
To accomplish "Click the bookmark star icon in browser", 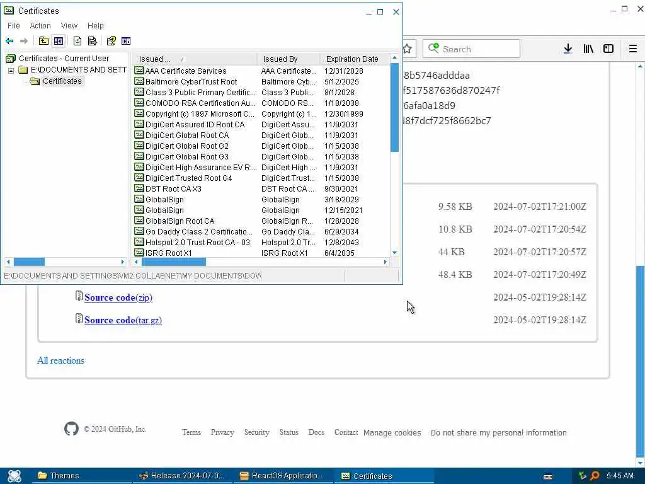I will point(408,49).
